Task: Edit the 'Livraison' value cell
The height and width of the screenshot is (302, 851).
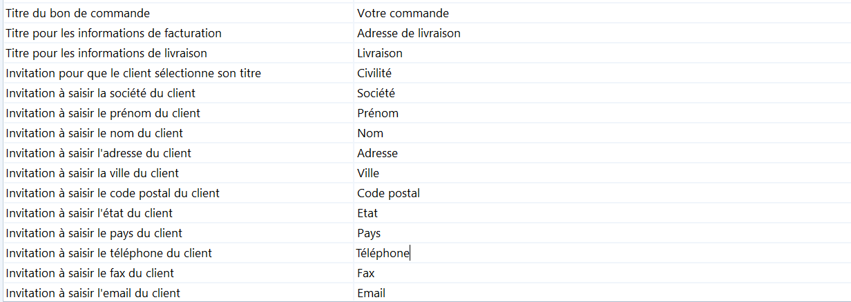Action: [x=380, y=53]
